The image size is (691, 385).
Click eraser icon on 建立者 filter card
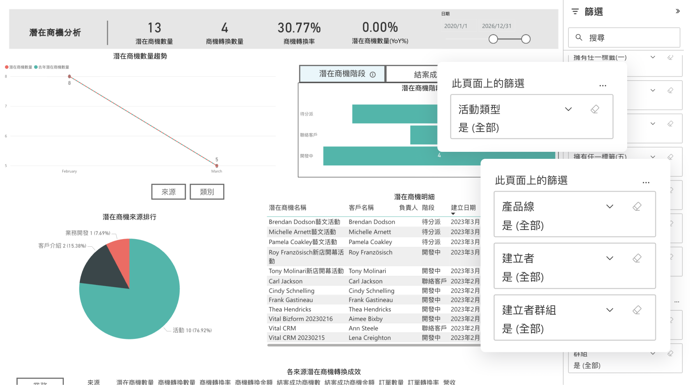pos(637,258)
